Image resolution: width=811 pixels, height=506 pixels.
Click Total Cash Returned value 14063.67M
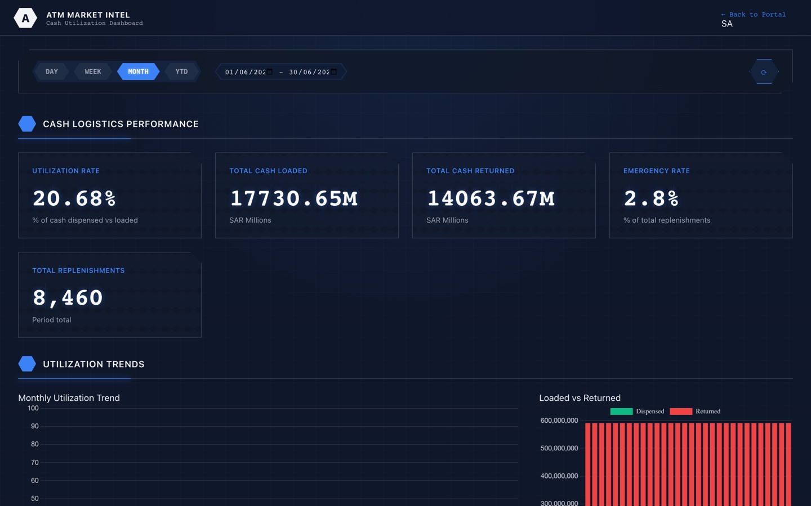click(491, 198)
